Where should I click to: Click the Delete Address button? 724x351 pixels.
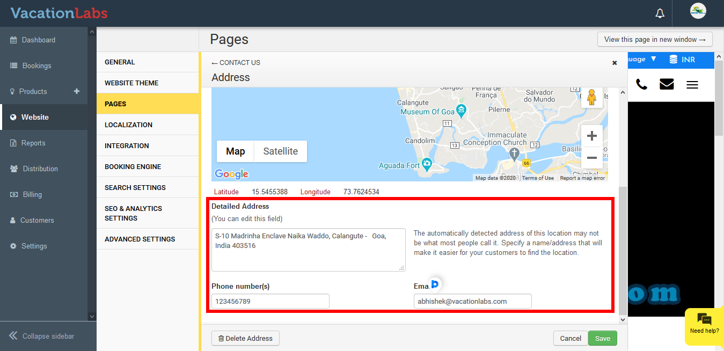point(245,338)
